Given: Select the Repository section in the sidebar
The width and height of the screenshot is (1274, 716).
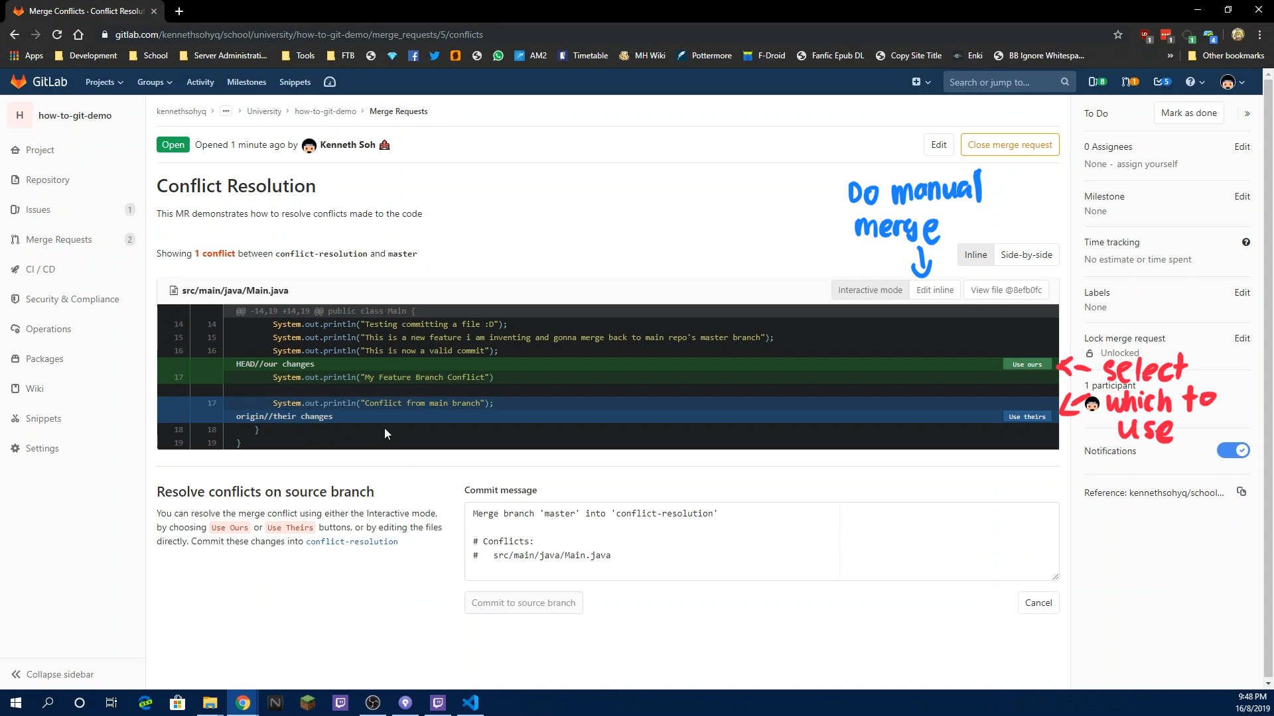Looking at the screenshot, I should point(48,180).
